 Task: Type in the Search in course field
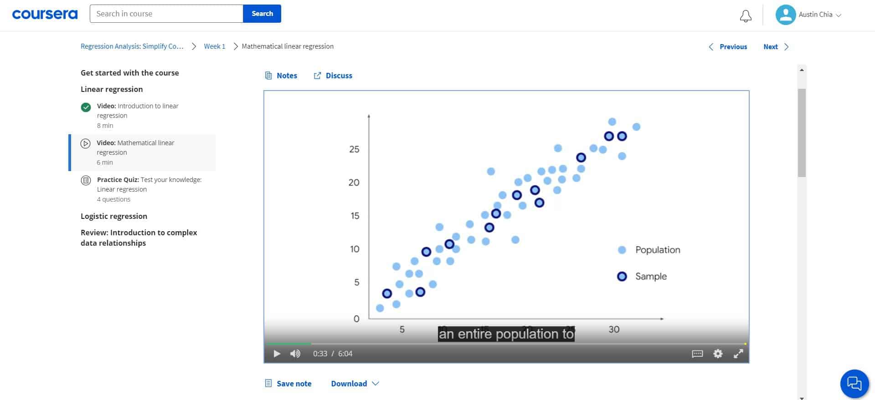coord(166,14)
